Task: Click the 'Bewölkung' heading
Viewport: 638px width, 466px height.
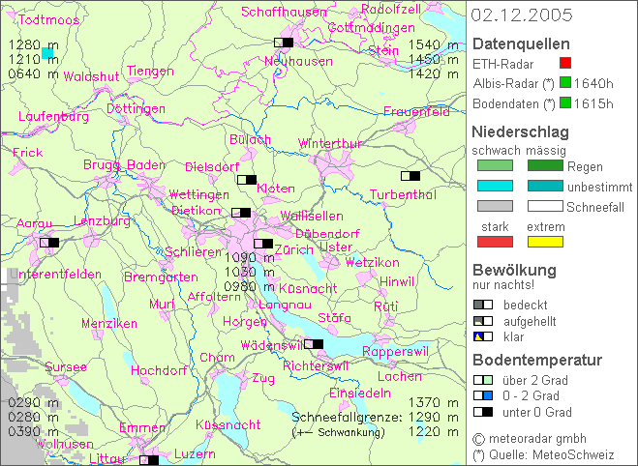Action: 514,270
